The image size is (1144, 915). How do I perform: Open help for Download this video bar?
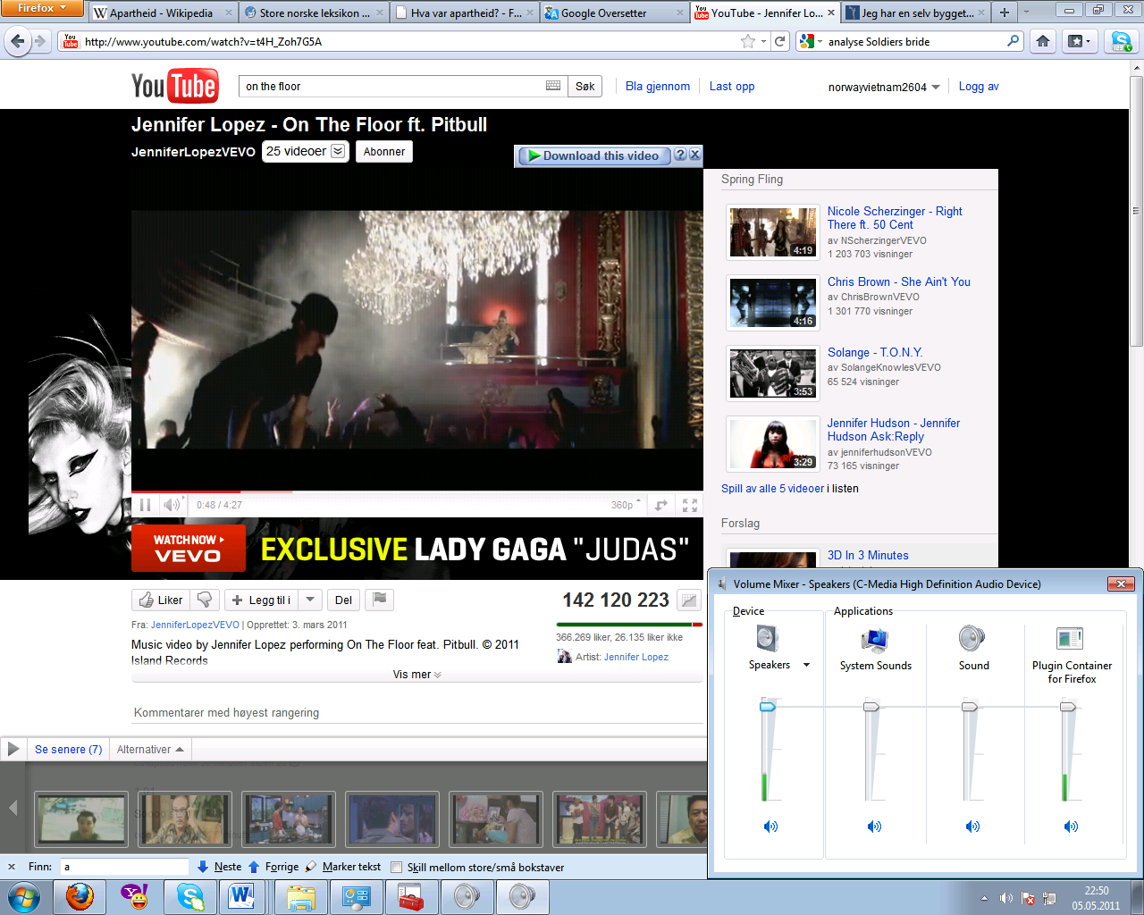click(680, 155)
